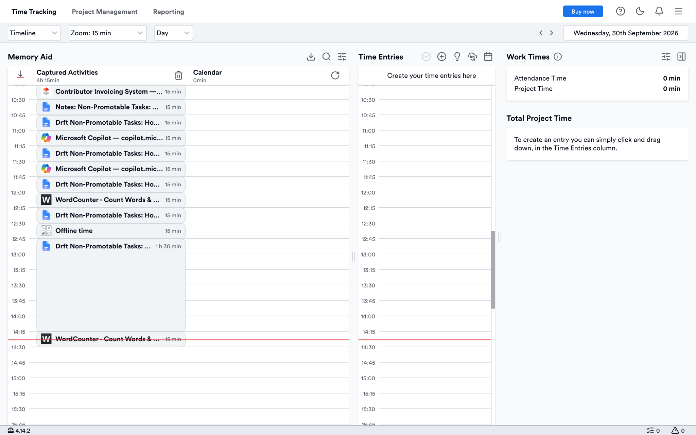Click the sync cloud icon in Time Entries
This screenshot has width=696, height=435.
tap(472, 57)
